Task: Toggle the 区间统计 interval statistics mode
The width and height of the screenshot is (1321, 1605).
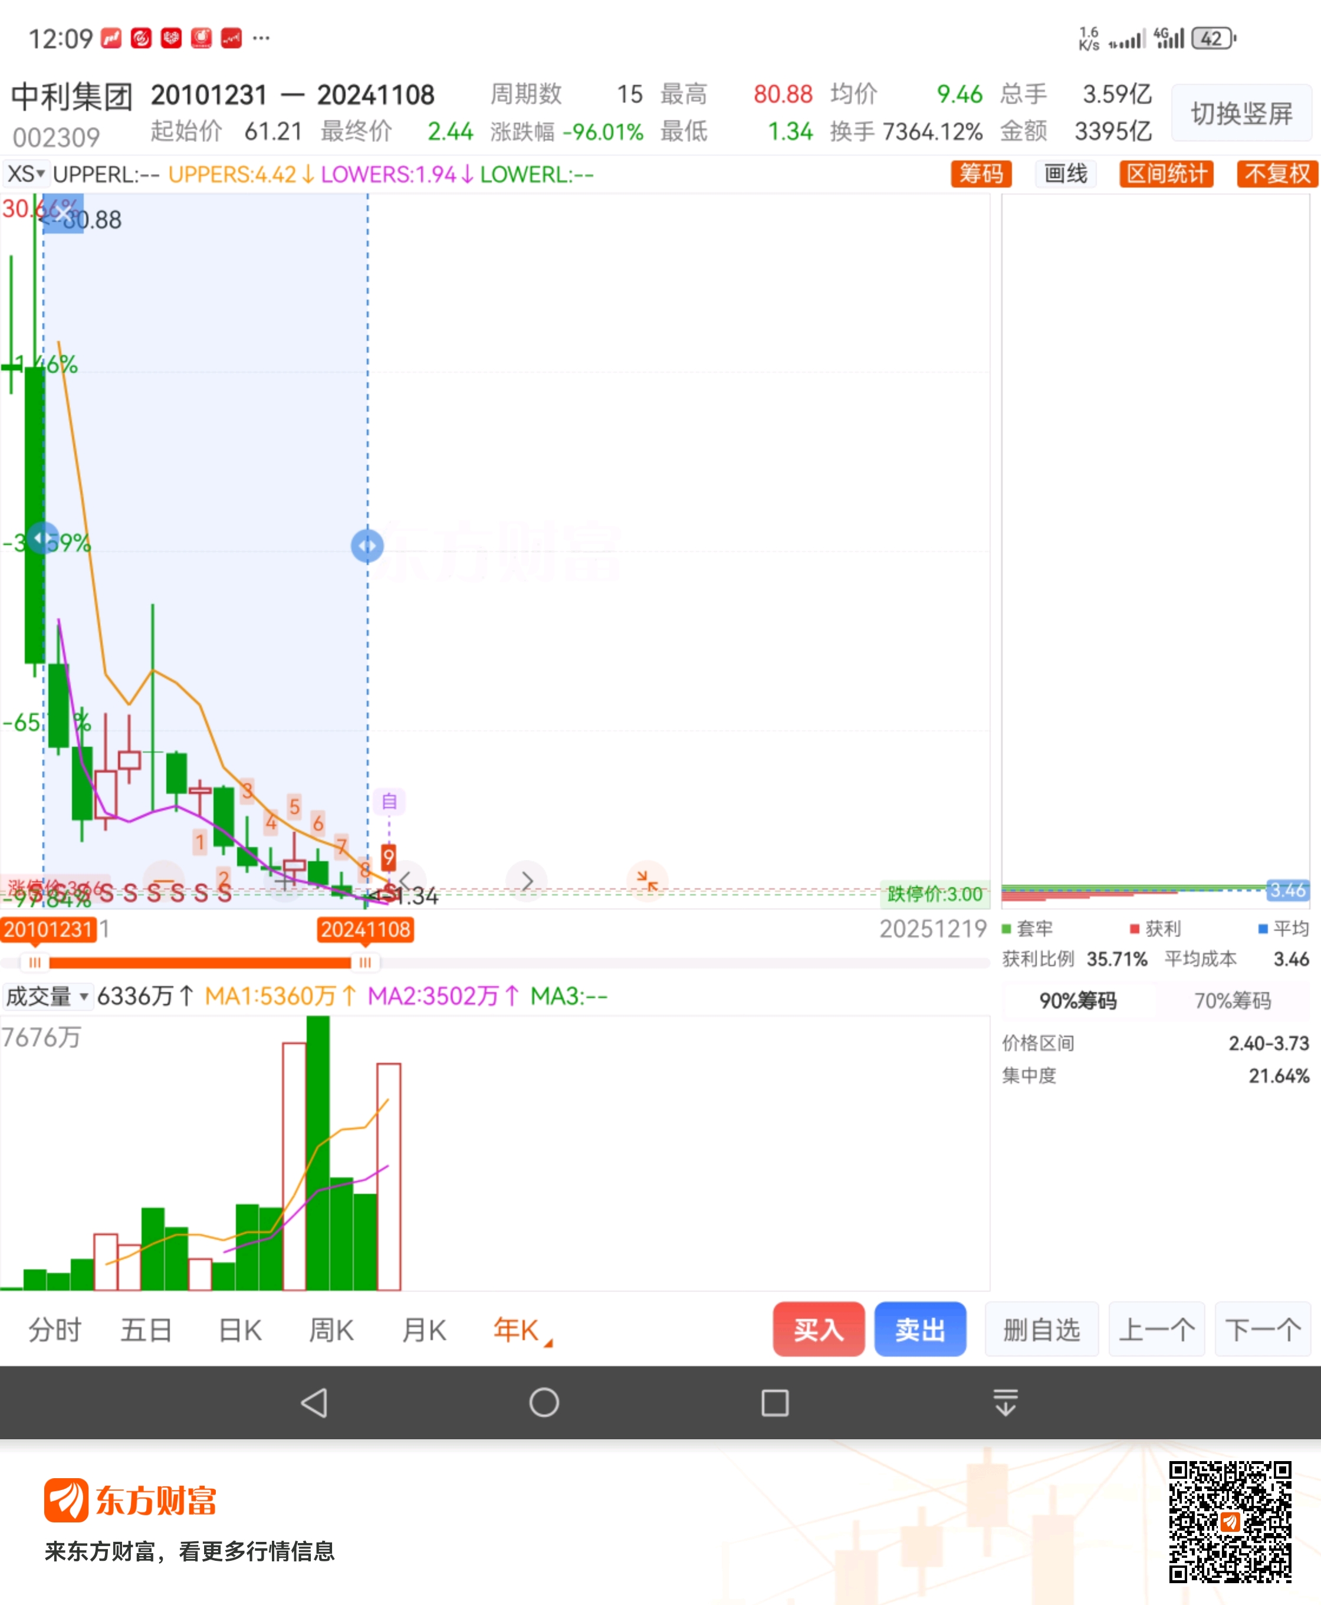Action: (x=1166, y=174)
